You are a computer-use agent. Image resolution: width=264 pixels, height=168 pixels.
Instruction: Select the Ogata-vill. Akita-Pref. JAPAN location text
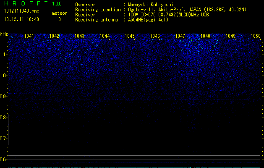pyautogui.click(x=187, y=10)
